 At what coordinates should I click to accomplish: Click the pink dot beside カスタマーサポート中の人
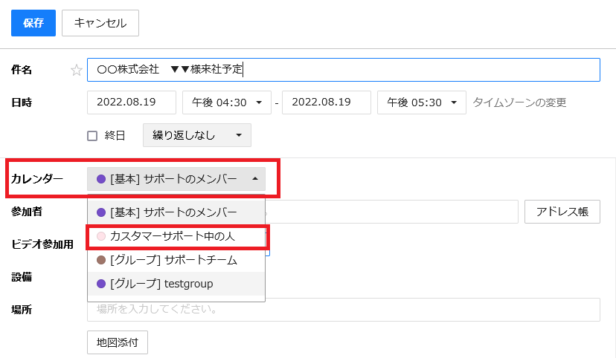pyautogui.click(x=101, y=236)
